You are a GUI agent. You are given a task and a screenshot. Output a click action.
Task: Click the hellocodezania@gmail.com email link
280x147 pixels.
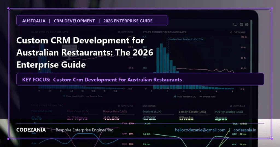pyautogui.click(x=200, y=130)
